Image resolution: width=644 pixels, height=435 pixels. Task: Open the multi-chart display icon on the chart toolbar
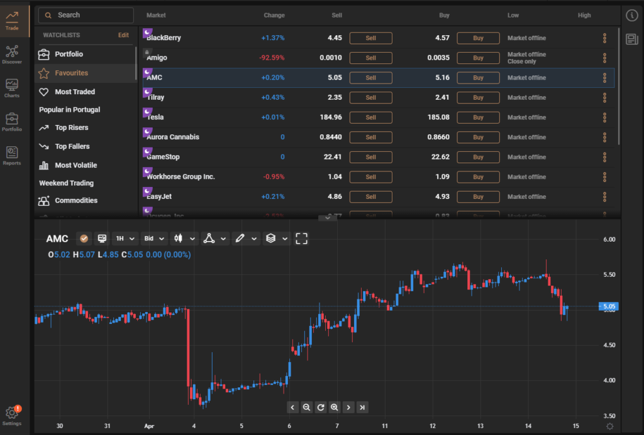click(x=102, y=239)
